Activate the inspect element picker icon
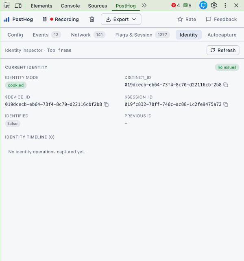This screenshot has width=244, height=261. [7, 5]
